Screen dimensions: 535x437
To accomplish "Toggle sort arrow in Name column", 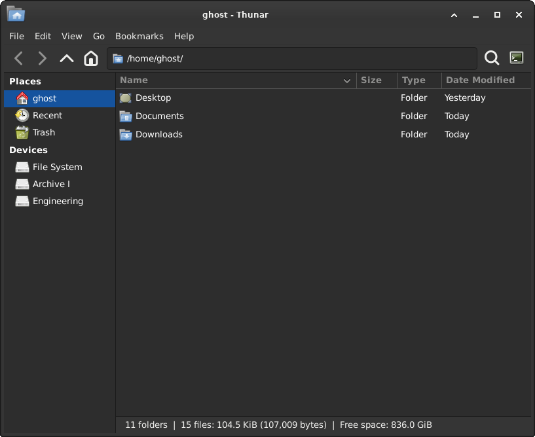I will (x=347, y=80).
